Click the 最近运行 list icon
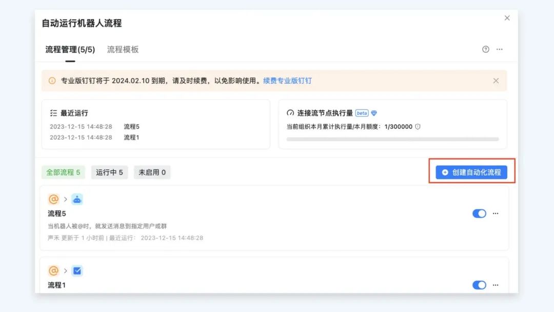Screen dimensions: 554x312 pos(53,113)
